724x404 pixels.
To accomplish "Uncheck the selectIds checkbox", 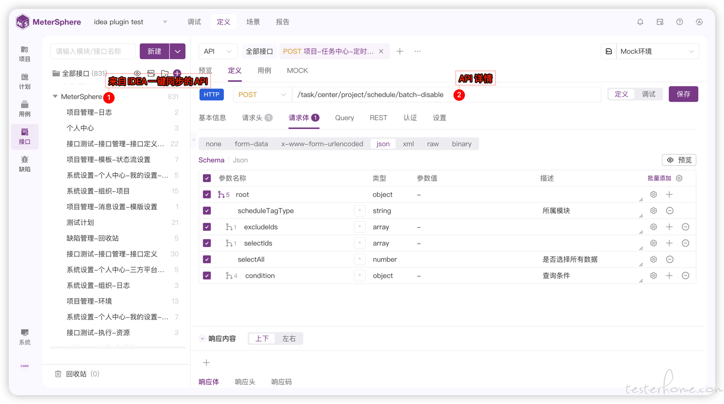I will pyautogui.click(x=207, y=243).
